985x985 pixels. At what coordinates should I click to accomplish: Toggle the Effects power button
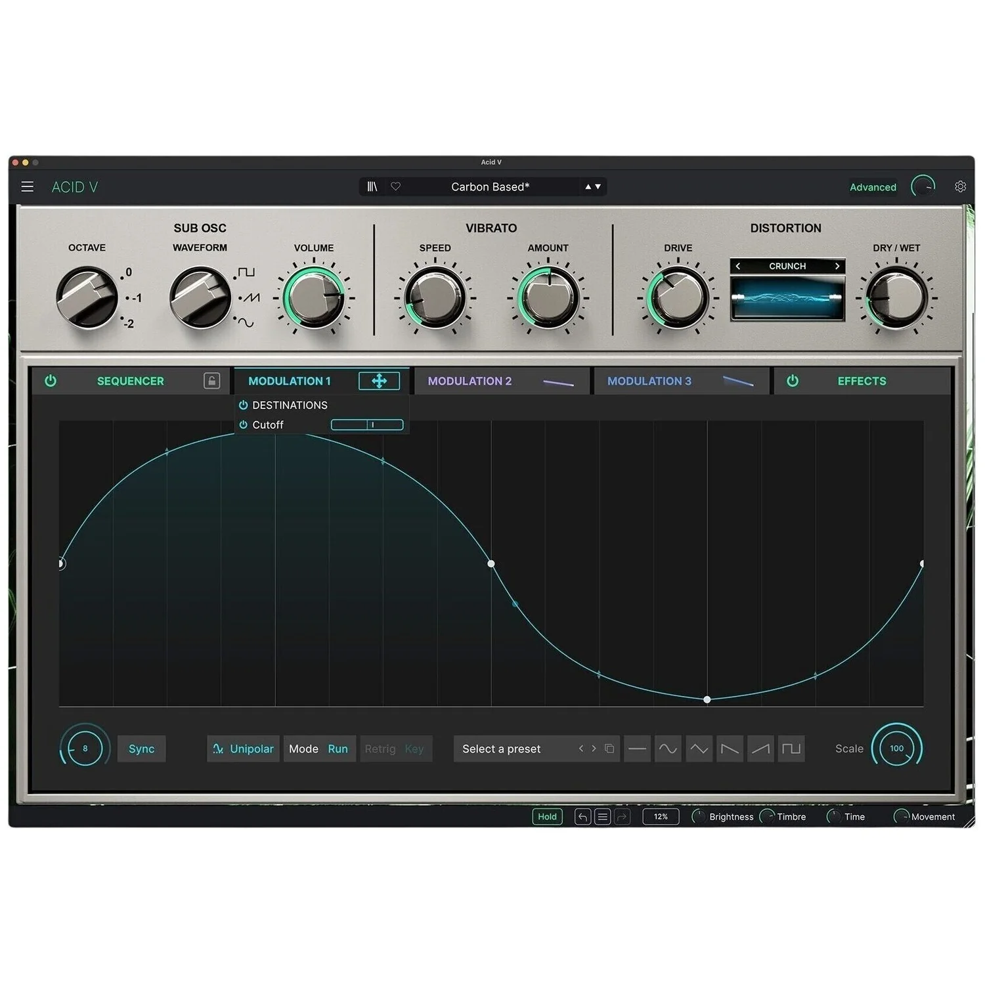click(x=793, y=381)
